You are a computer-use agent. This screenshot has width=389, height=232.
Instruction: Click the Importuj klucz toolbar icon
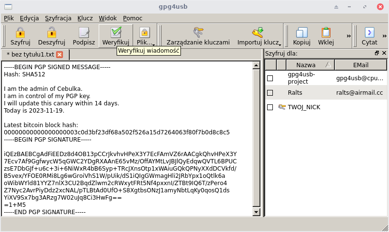tap(257, 32)
